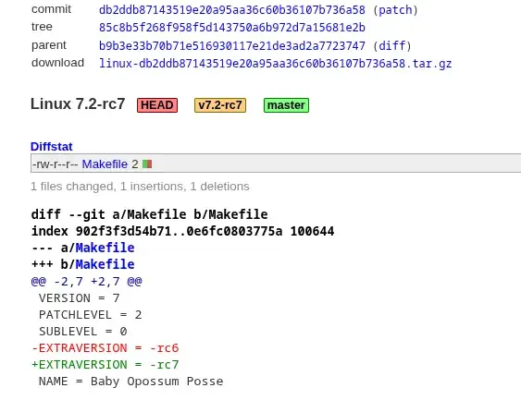Viewport: 521px width, 400px height.
Task: Click the diffstat green-red change bar
Action: 147,164
